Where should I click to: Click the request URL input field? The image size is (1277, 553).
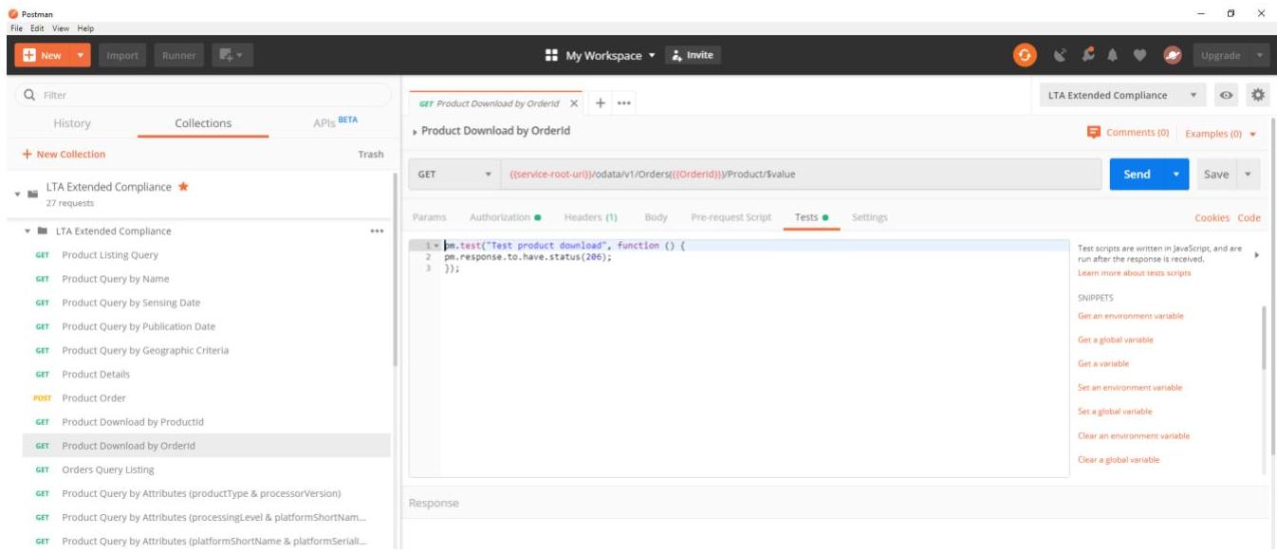pyautogui.click(x=800, y=175)
